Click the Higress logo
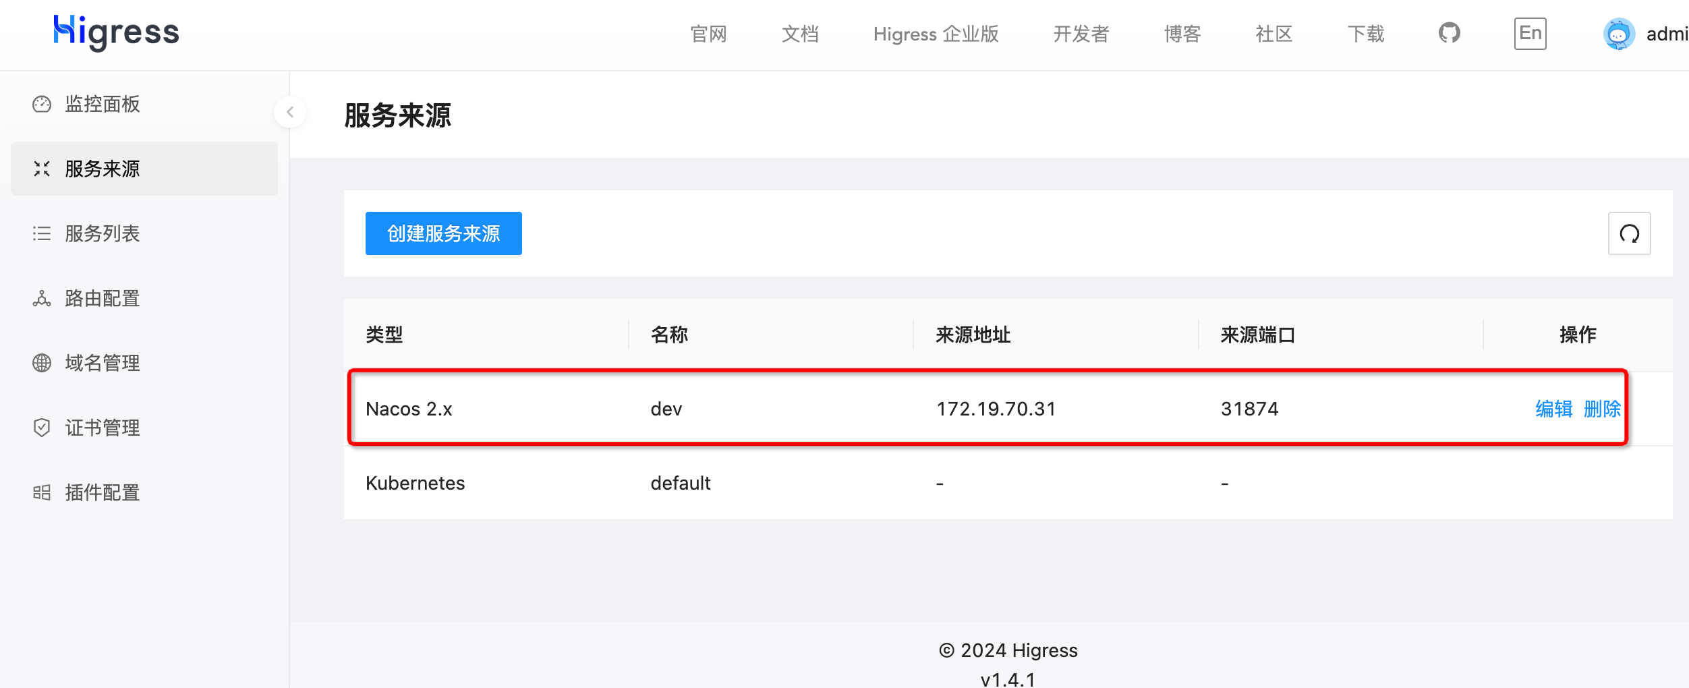This screenshot has width=1689, height=688. (x=117, y=32)
